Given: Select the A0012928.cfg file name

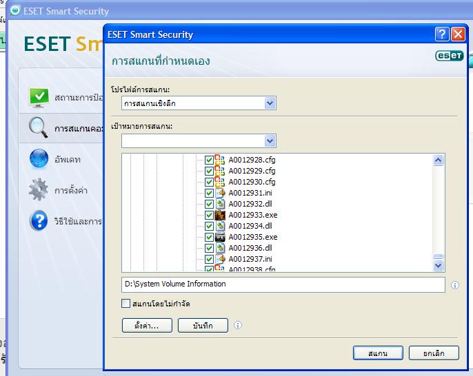Looking at the screenshot, I should click(x=252, y=160).
